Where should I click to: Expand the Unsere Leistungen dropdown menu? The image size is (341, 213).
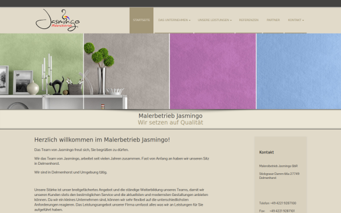(x=215, y=20)
